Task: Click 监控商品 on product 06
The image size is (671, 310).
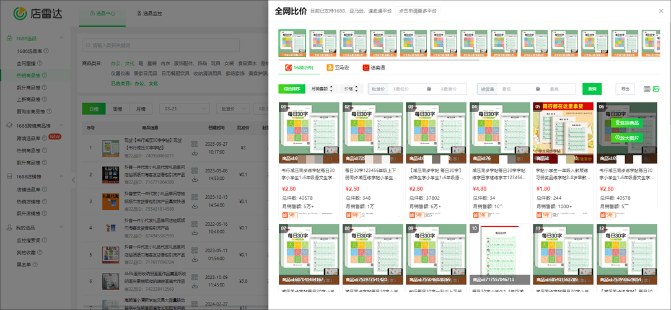Action: point(627,123)
